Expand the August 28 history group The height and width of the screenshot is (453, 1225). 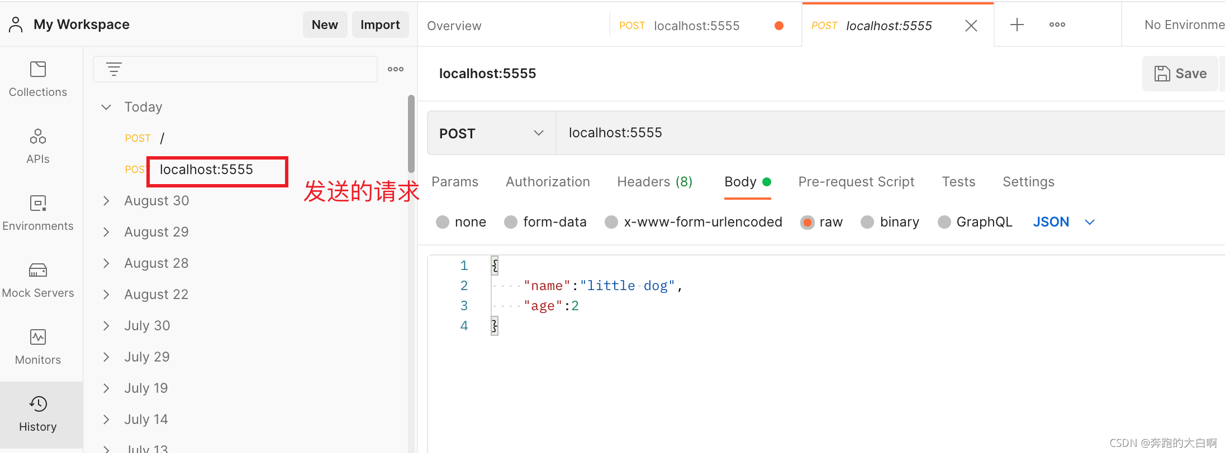tap(106, 263)
